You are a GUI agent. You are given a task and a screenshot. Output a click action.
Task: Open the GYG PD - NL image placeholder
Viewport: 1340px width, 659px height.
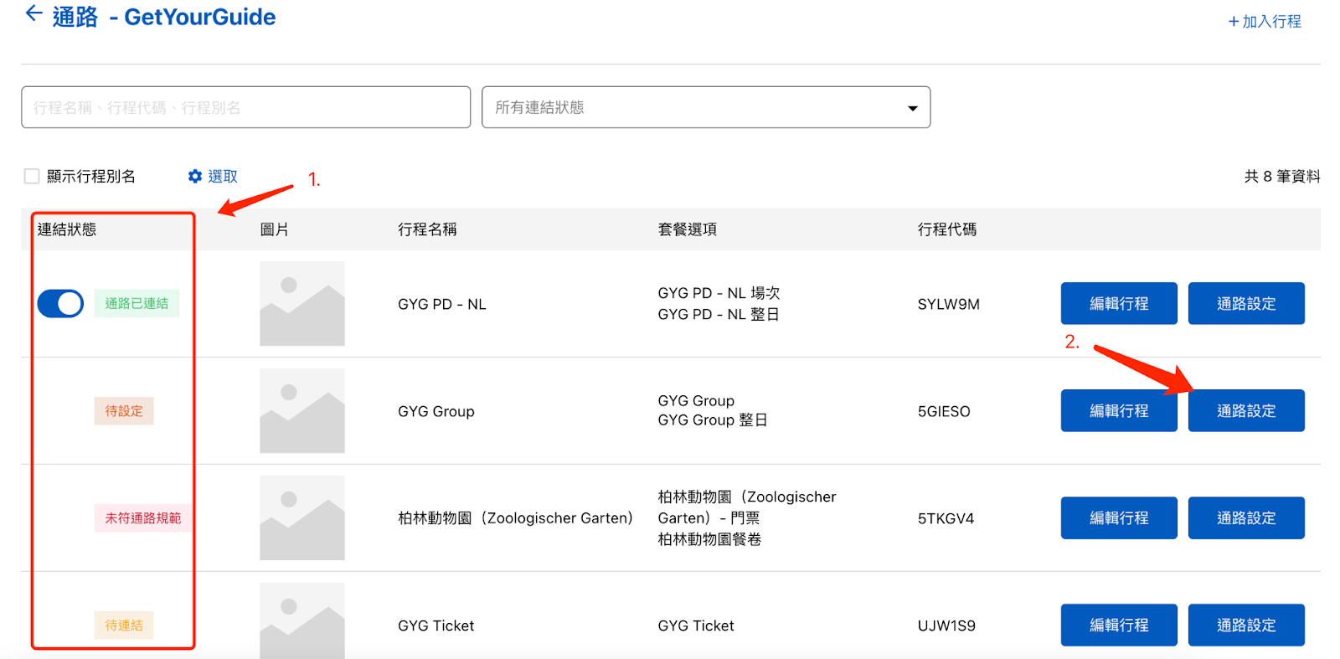point(301,304)
